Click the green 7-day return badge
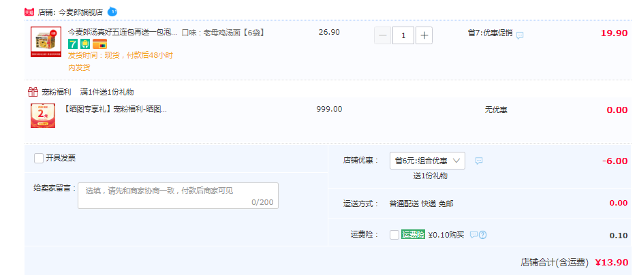This screenshot has height=275, width=637. click(73, 44)
